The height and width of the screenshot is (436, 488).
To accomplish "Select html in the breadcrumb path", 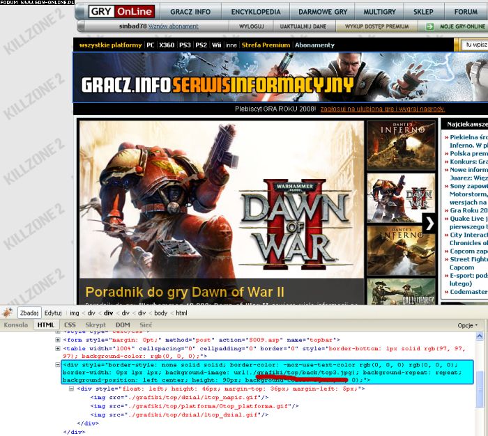I will click(181, 313).
